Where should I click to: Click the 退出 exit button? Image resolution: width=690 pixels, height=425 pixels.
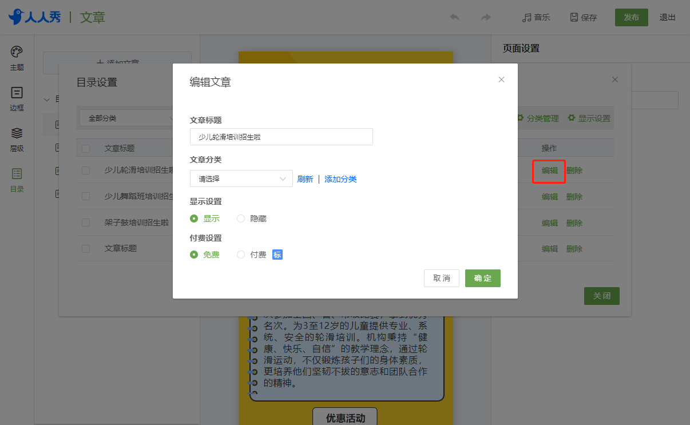pos(668,17)
